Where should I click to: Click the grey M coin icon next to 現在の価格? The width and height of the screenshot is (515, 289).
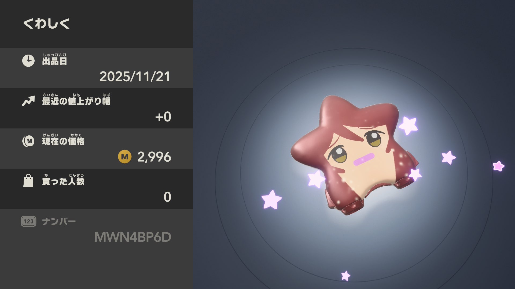(28, 141)
